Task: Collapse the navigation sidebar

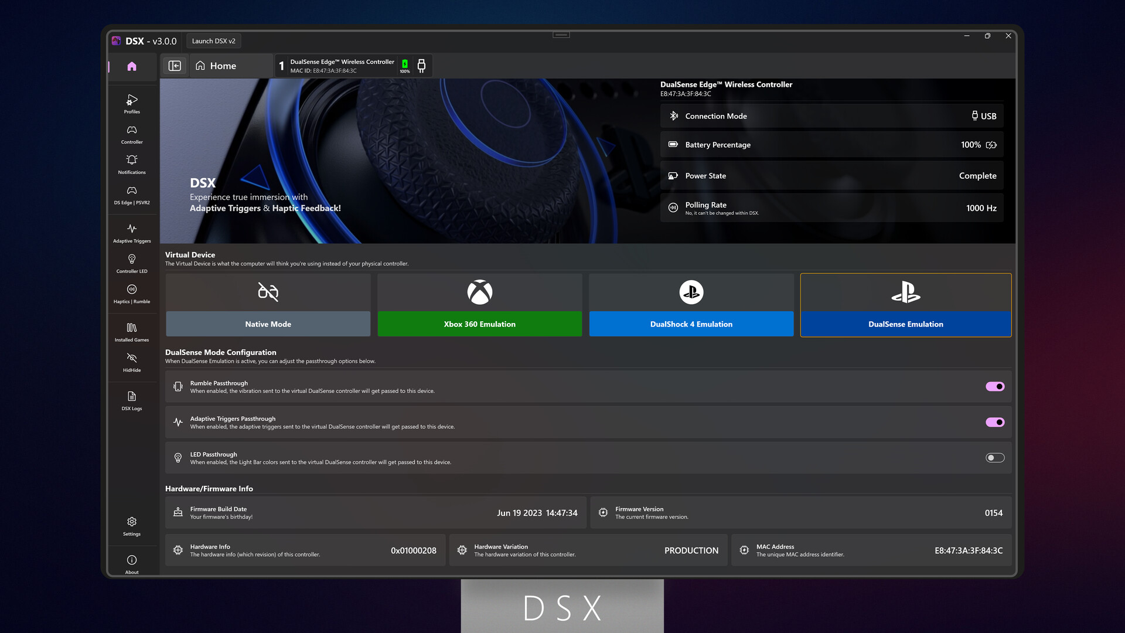Action: tap(175, 65)
